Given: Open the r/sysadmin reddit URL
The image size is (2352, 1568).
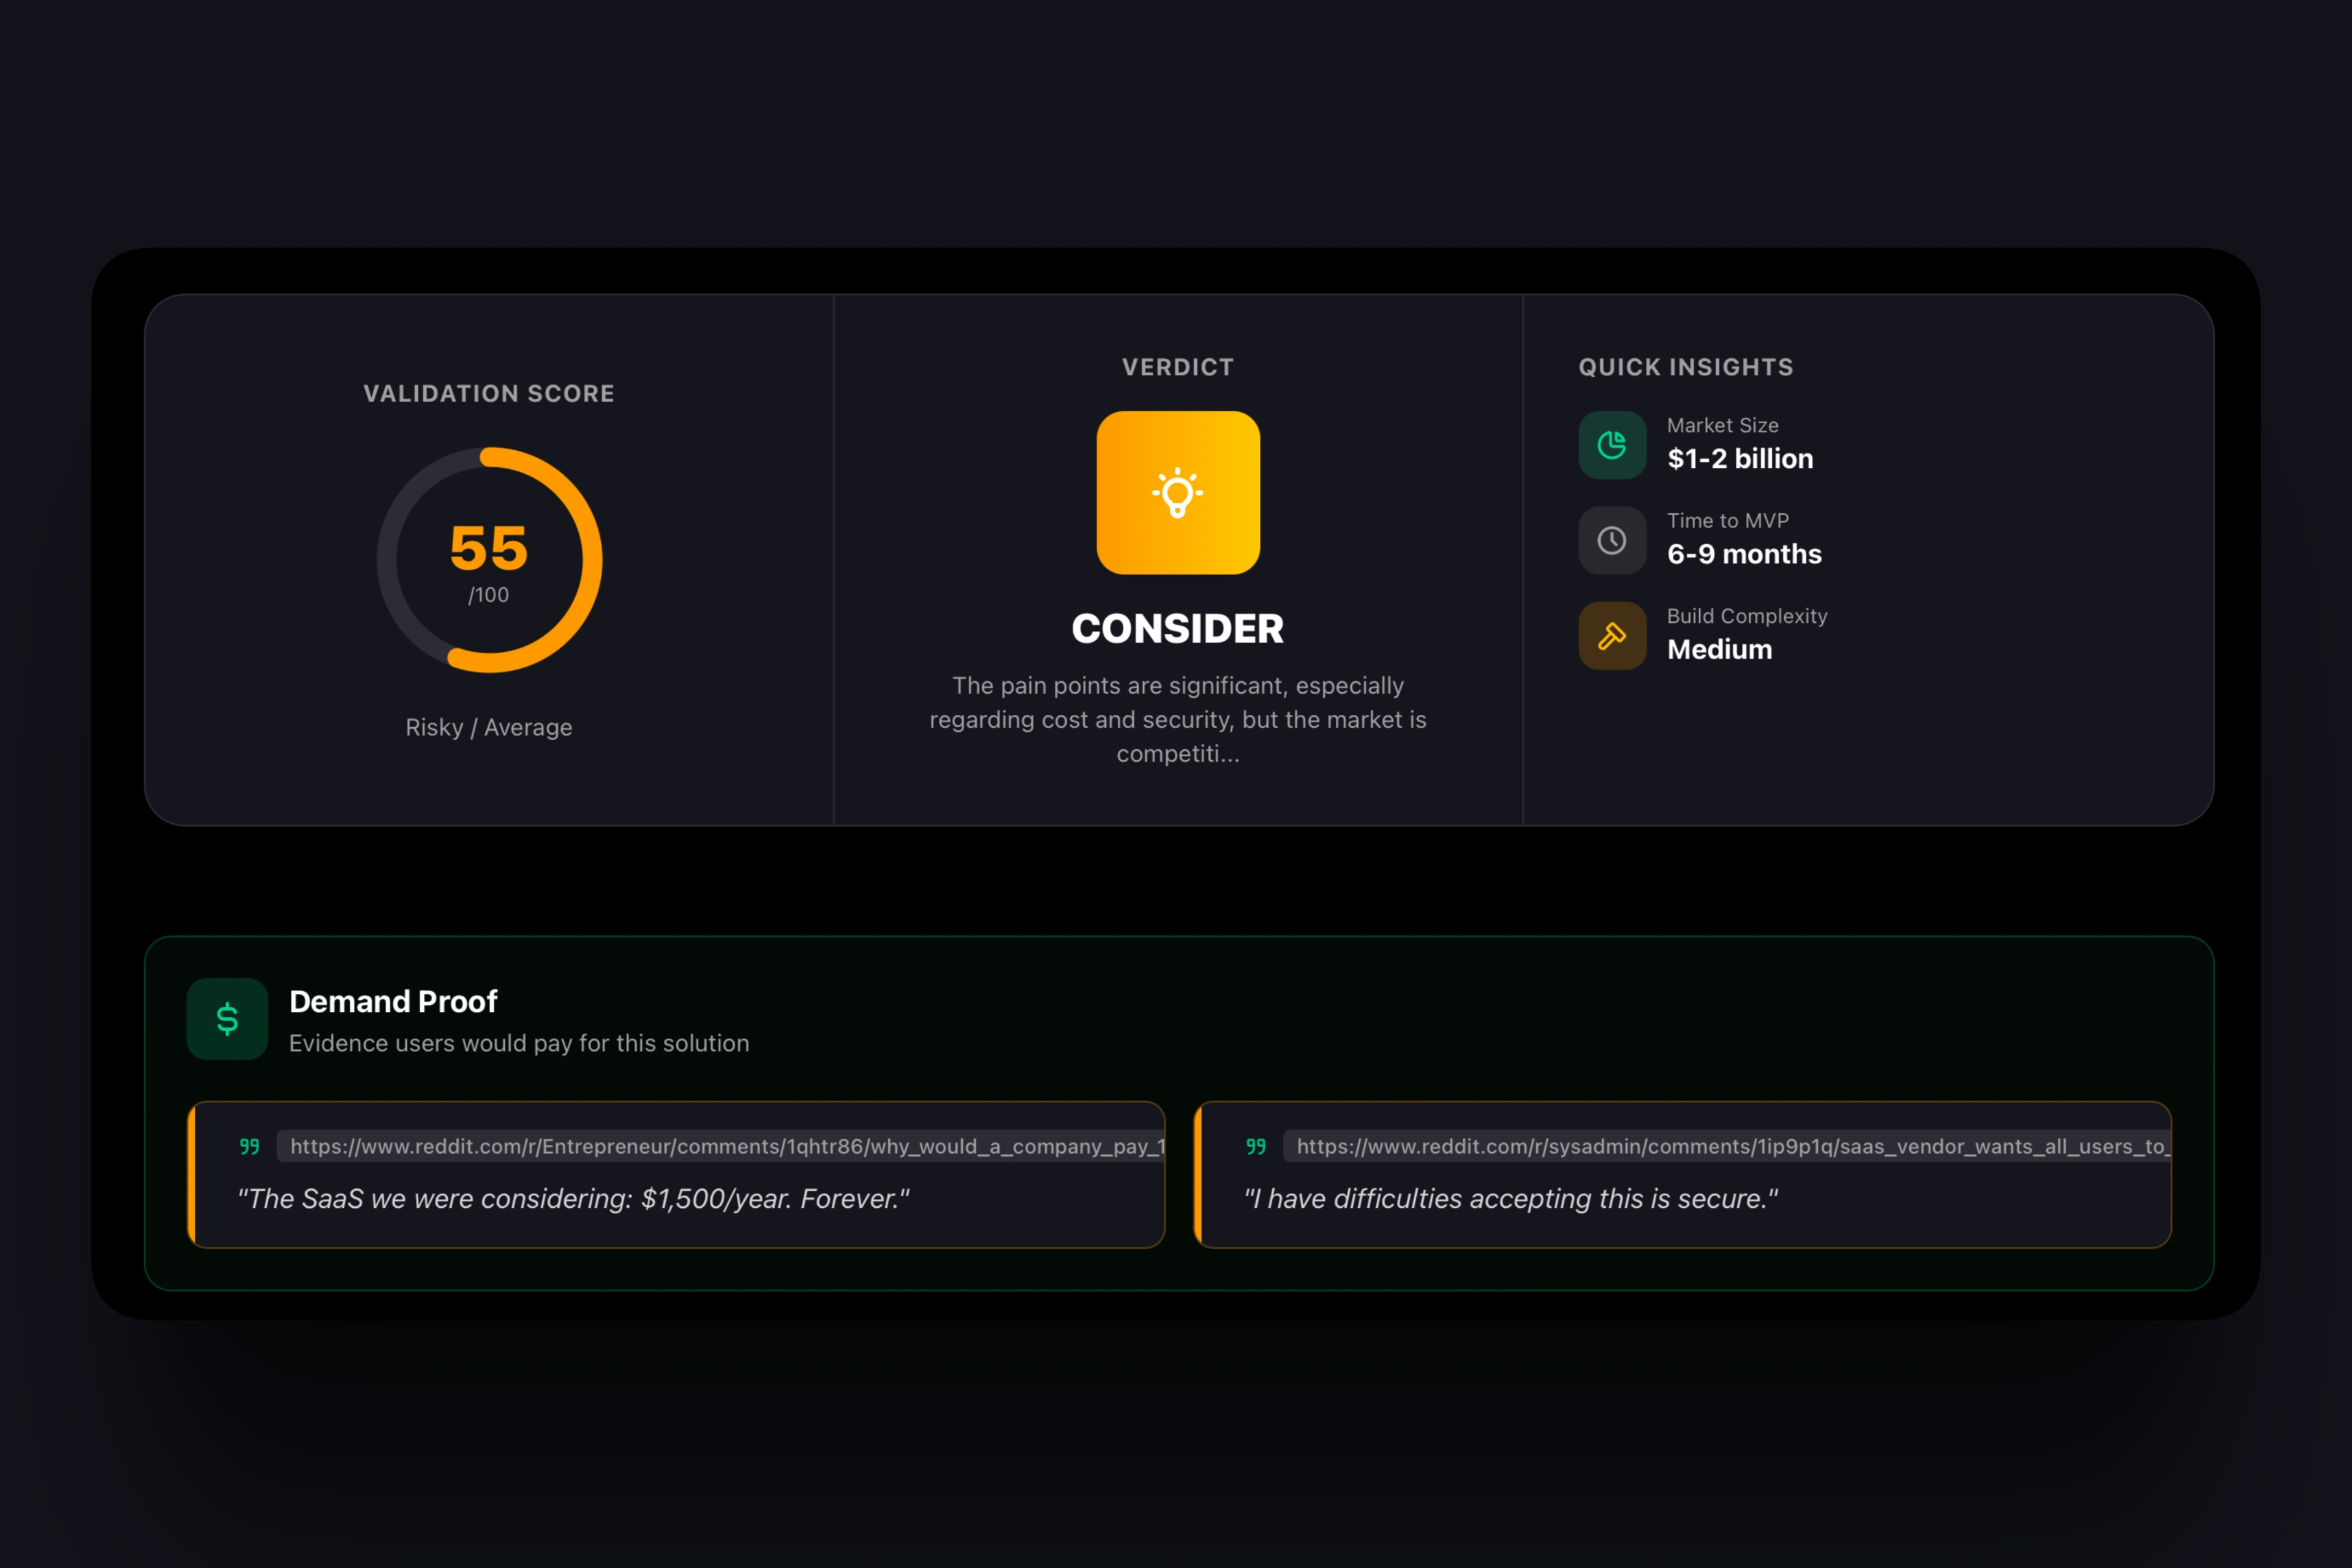Looking at the screenshot, I should point(1731,1146).
